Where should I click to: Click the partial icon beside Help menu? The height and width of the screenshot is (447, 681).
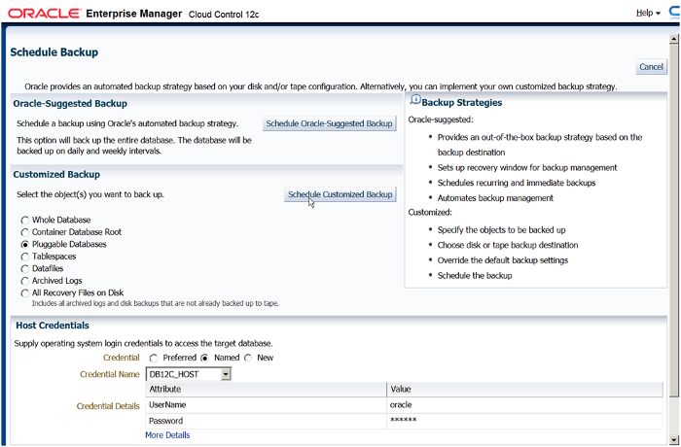pos(672,13)
